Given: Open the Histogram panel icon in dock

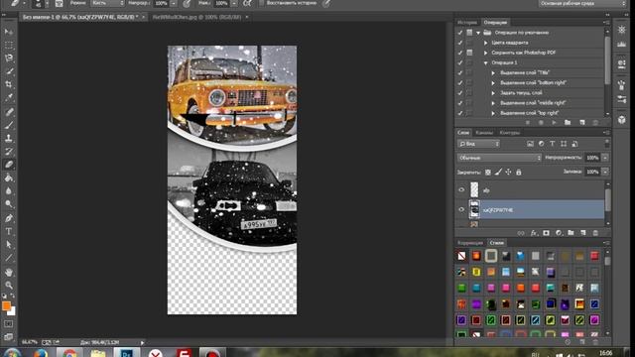Looking at the screenshot, I should 622,45.
